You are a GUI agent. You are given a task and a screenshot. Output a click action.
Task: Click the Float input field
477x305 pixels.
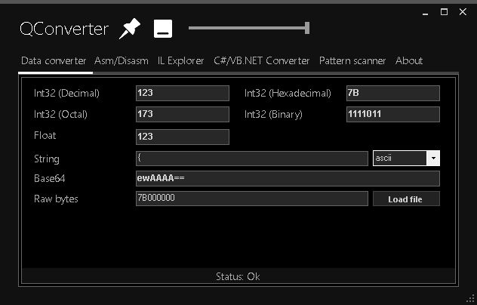coord(183,137)
